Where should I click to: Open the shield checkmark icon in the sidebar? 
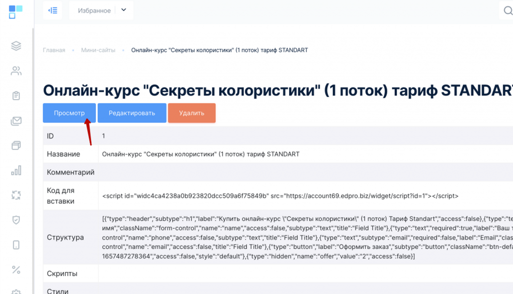click(16, 220)
